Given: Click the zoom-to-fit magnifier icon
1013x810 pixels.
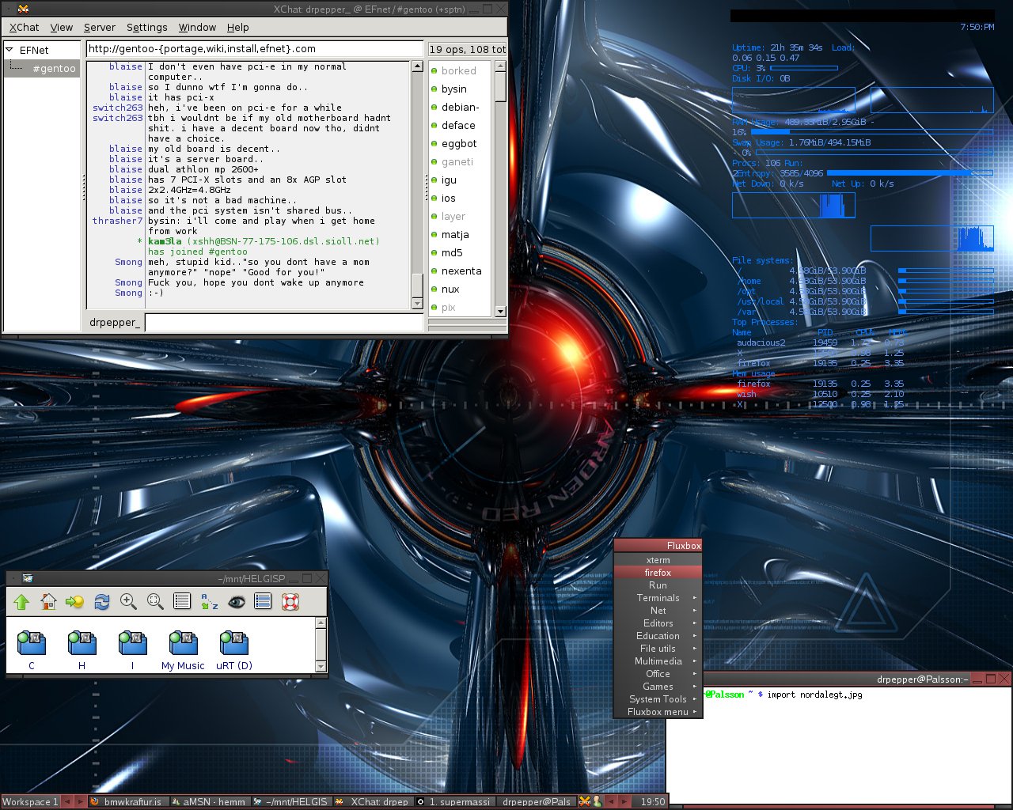Looking at the screenshot, I should coord(155,602).
